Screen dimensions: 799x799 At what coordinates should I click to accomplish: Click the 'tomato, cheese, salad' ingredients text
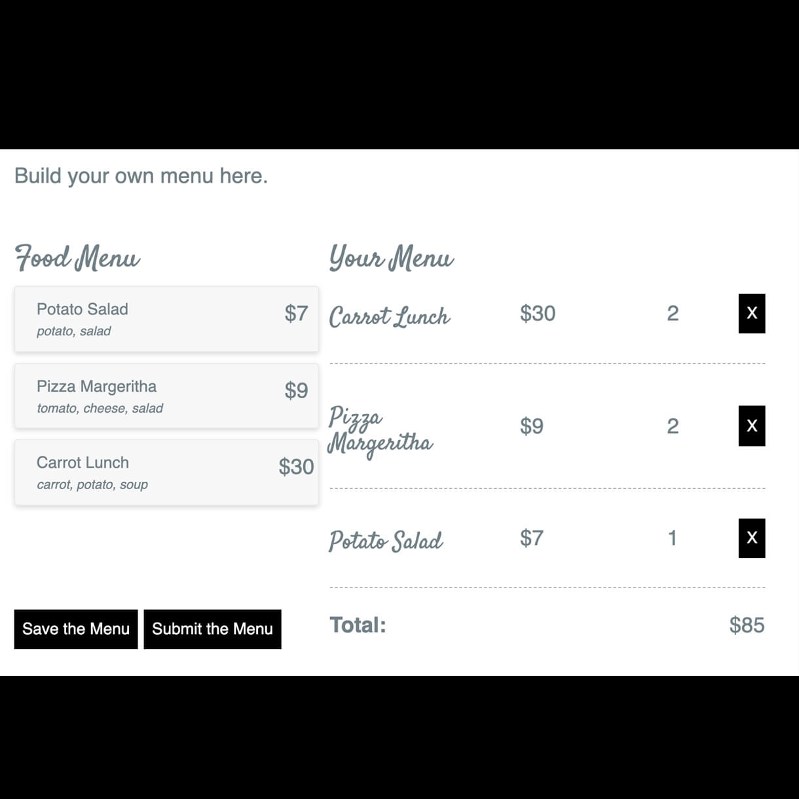pyautogui.click(x=100, y=409)
